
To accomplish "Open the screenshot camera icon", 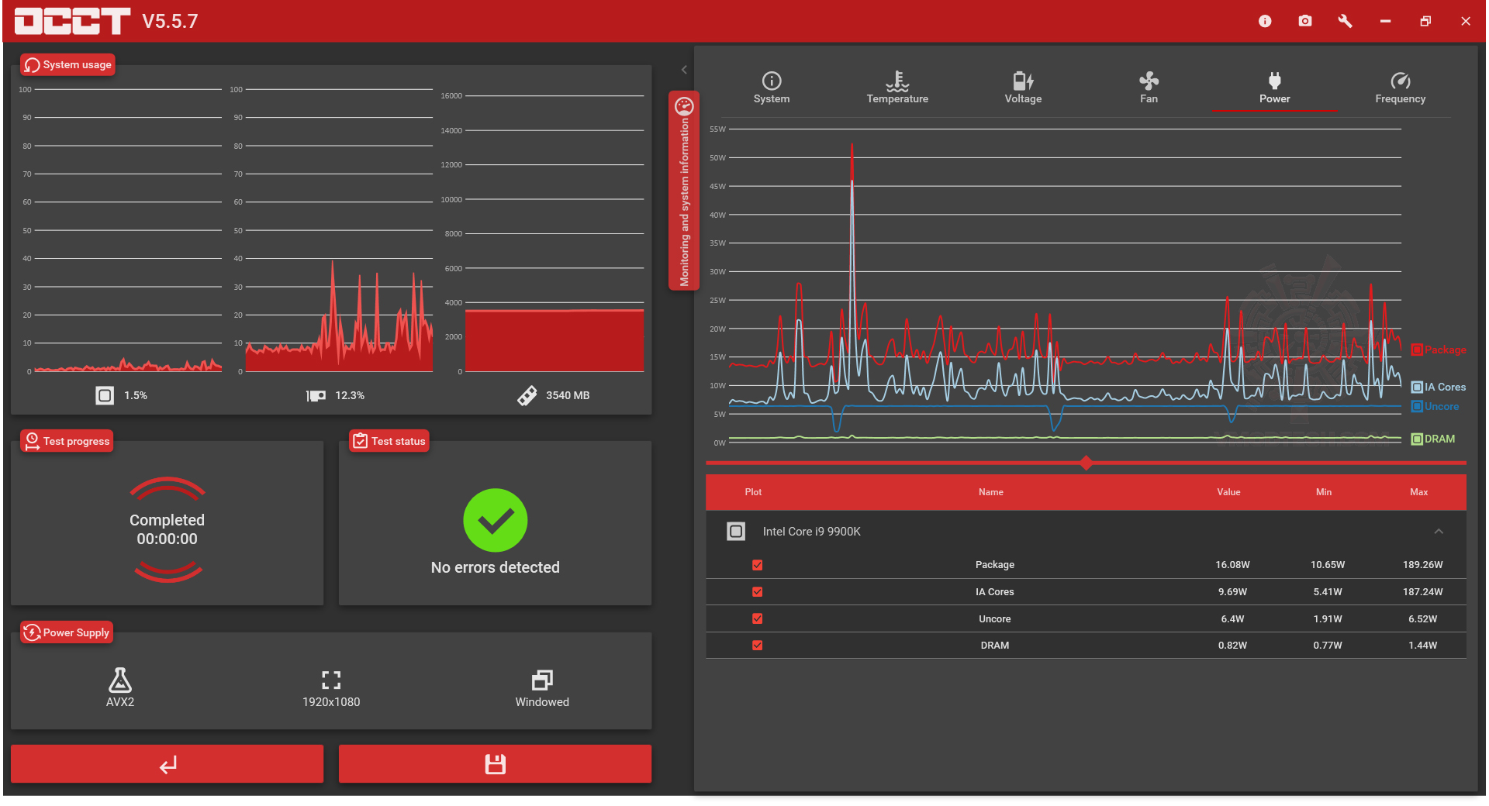I will click(1305, 21).
